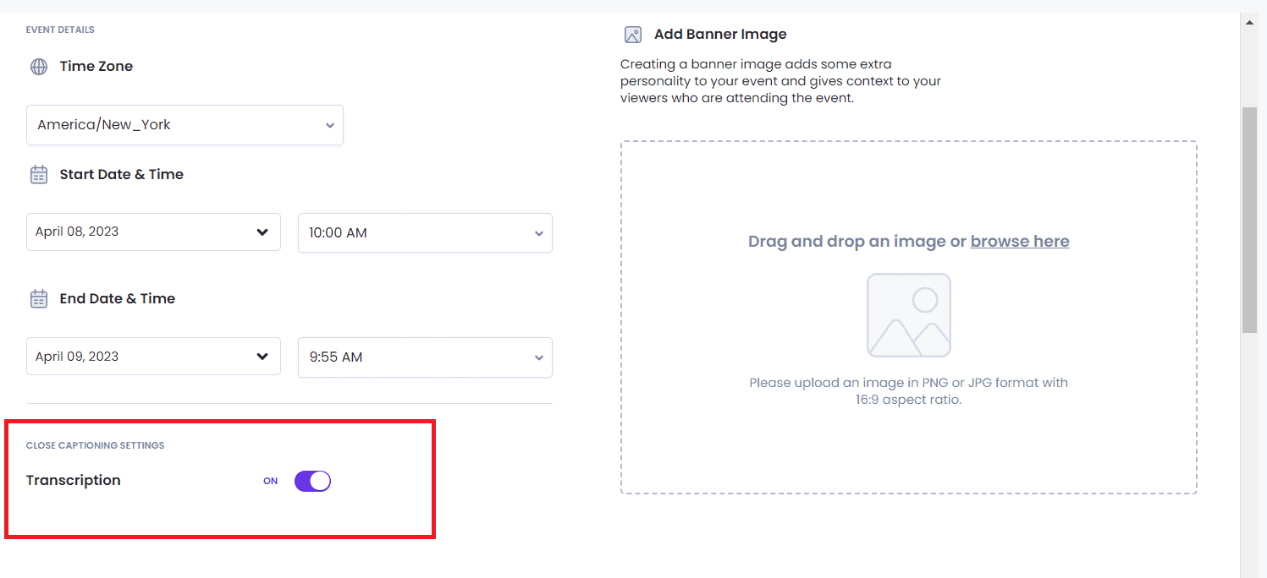Click the "browse here" link

tap(1020, 242)
